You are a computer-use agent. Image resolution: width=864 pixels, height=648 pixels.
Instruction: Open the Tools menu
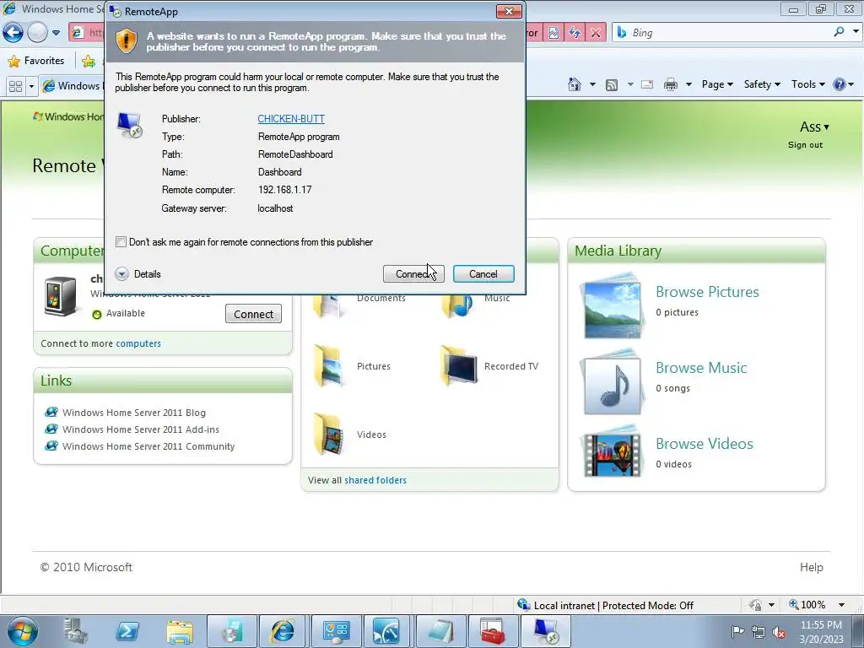[x=807, y=84]
